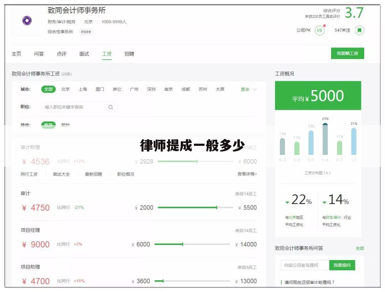Click ¥4750 average salary for 审计

36,208
